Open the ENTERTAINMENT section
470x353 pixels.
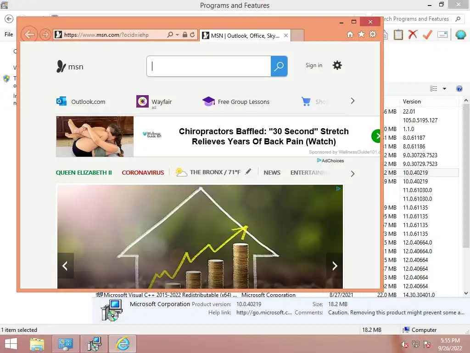coord(309,173)
